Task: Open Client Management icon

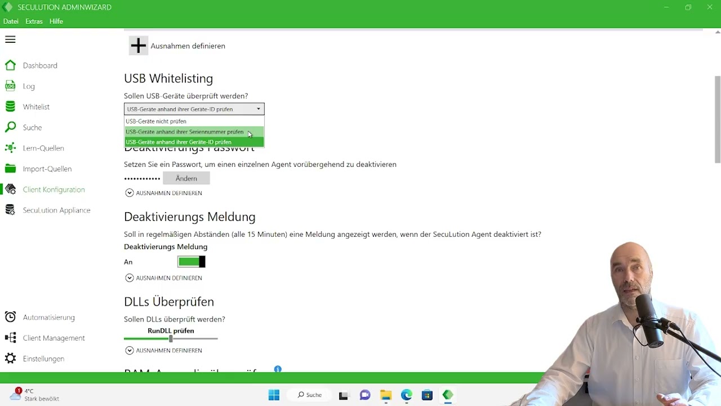Action: (x=10, y=338)
